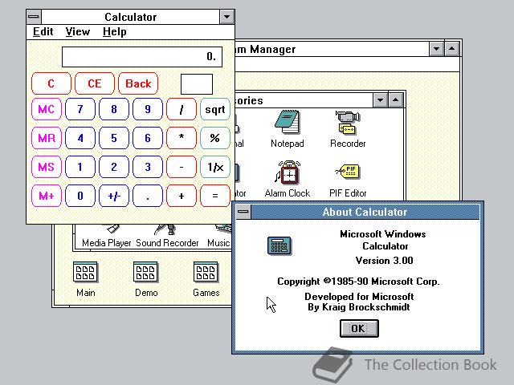Image resolution: width=514 pixels, height=385 pixels.
Task: Click the digit 9 button
Action: (148, 109)
